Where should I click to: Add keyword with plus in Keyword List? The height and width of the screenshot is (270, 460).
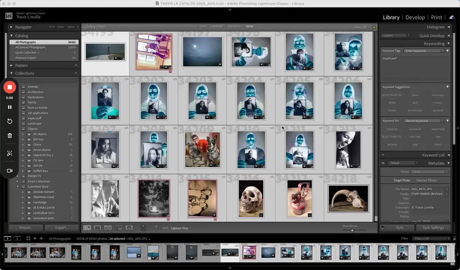click(x=383, y=155)
